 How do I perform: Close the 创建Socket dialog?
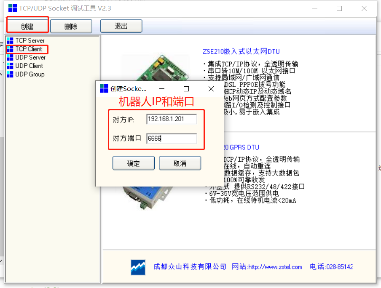click(212, 89)
